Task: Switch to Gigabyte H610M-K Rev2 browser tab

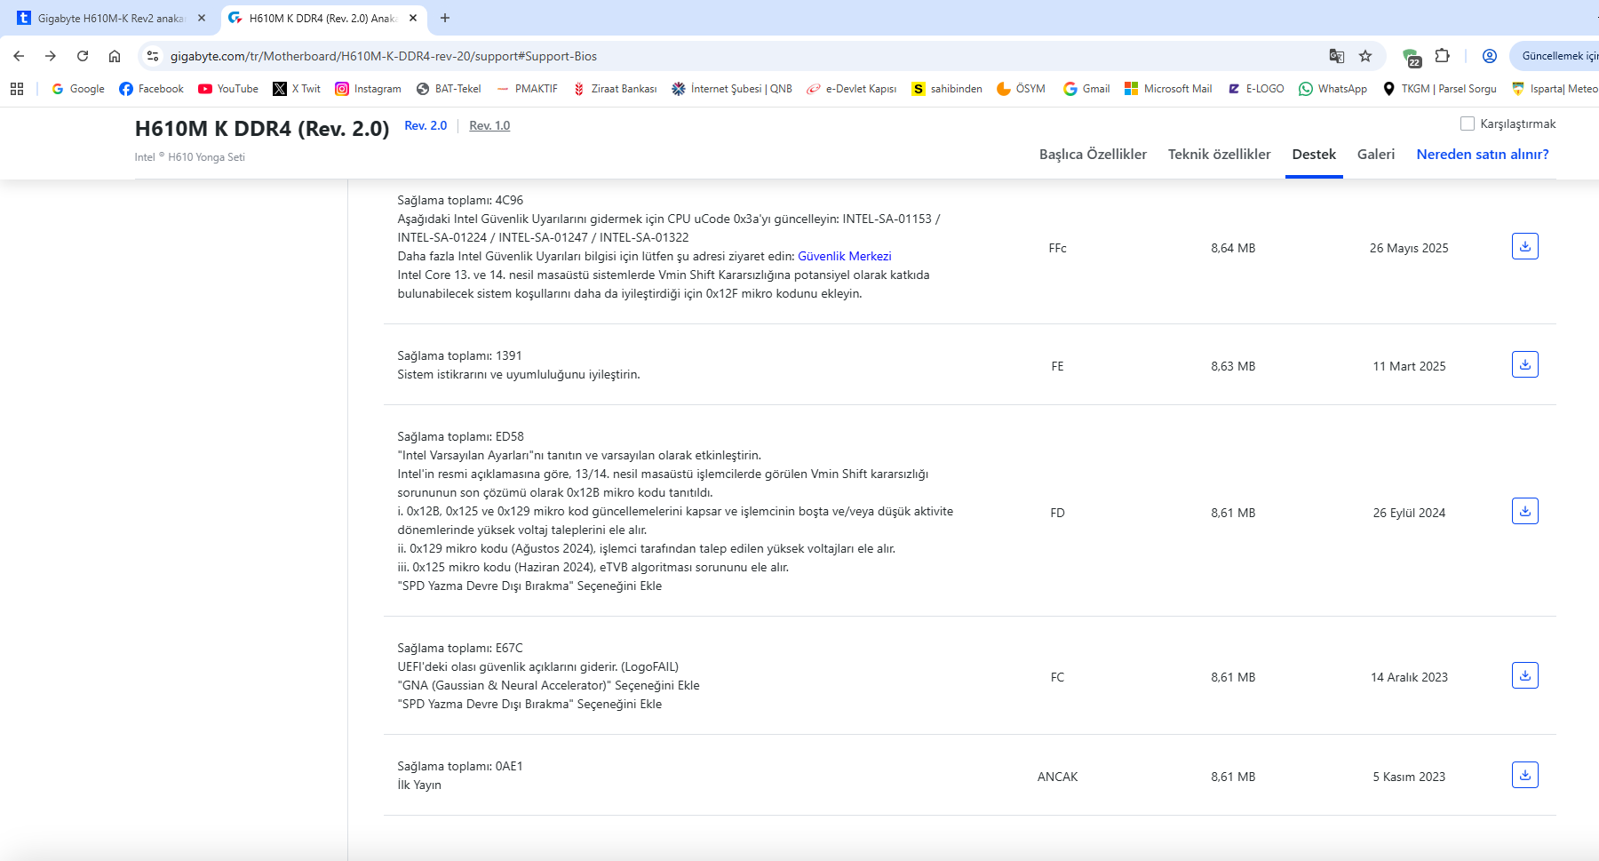Action: [x=109, y=18]
